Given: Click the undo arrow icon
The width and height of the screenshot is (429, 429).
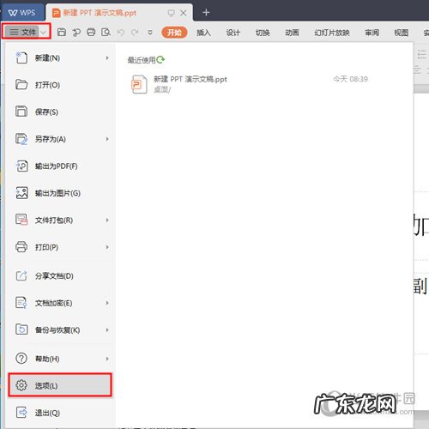Looking at the screenshot, I should pyautogui.click(x=121, y=33).
